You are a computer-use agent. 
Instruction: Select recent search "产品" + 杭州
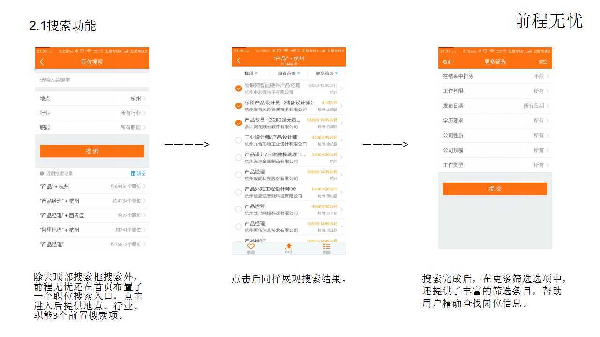coord(92,187)
